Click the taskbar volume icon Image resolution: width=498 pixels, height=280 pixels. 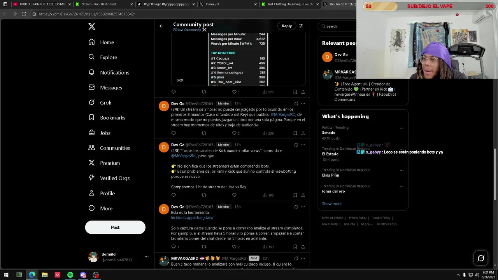point(477,275)
